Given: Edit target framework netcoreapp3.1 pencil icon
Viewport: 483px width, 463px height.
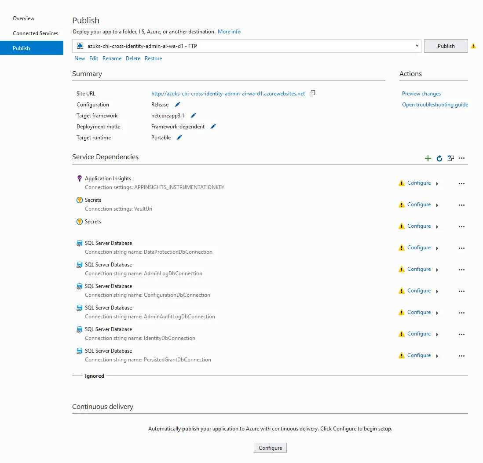Looking at the screenshot, I should (x=193, y=116).
